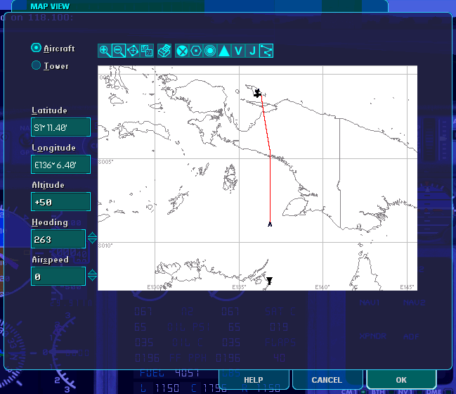
Task: Click the E145° longitude label on map
Action: tap(407, 287)
